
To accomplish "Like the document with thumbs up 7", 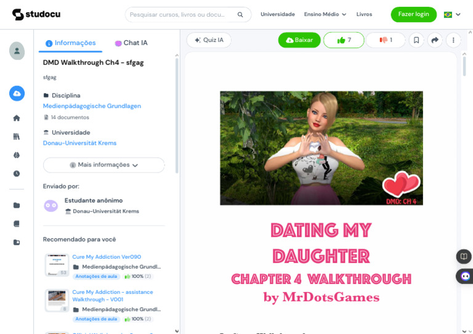I will [344, 40].
